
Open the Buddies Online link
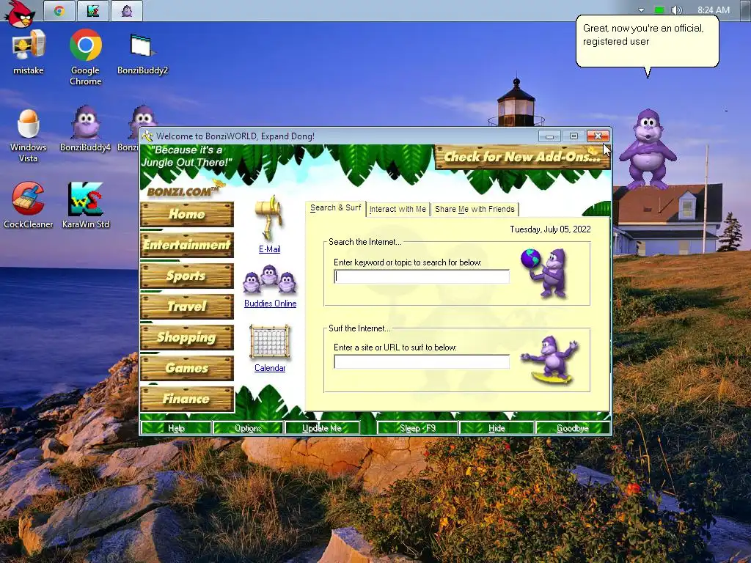coord(270,303)
